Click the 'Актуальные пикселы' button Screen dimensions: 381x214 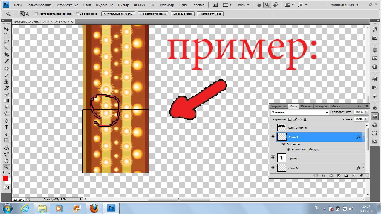(x=119, y=14)
